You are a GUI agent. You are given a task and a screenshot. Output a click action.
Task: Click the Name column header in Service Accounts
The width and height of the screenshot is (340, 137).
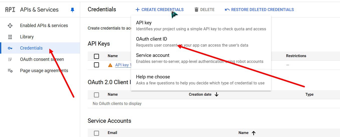(x=244, y=133)
